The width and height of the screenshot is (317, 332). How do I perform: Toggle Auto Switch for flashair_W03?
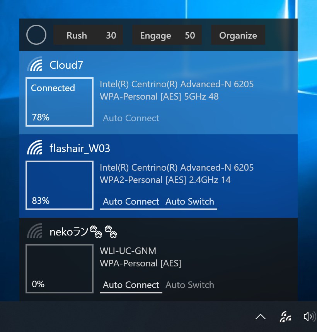(190, 202)
